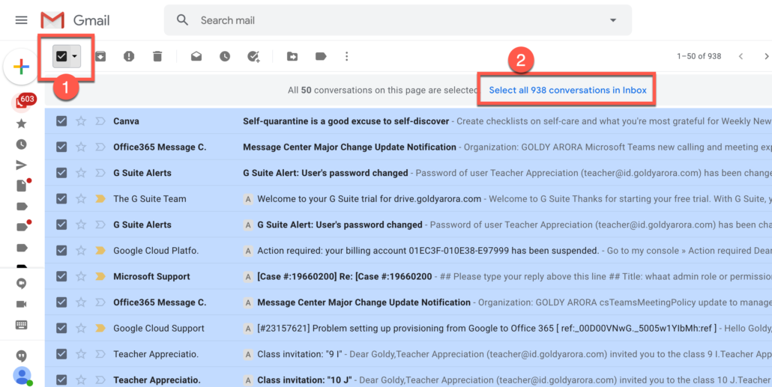Click the search magnifier icon
The height and width of the screenshot is (387, 772).
183,20
